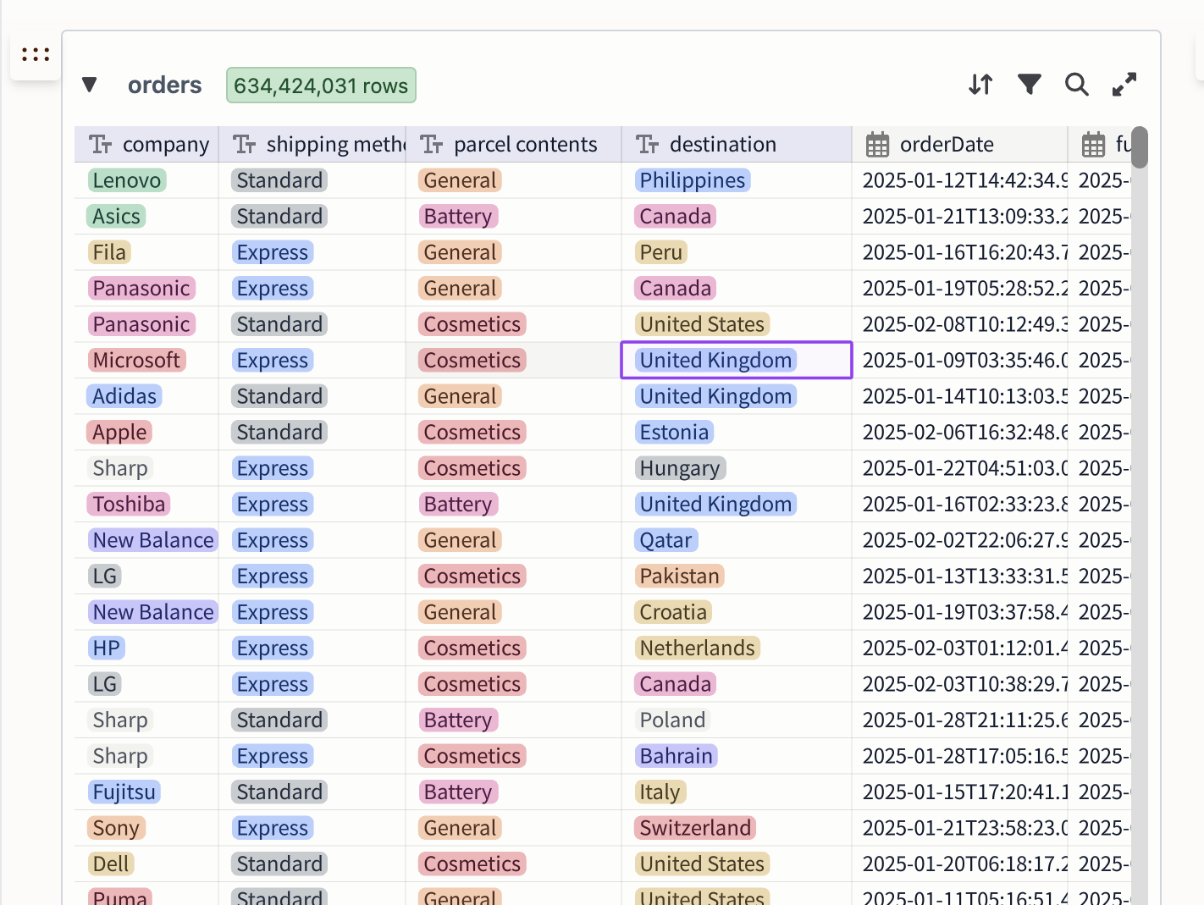Click the text type icon in company header
The width and height of the screenshot is (1204, 905).
pyautogui.click(x=101, y=145)
